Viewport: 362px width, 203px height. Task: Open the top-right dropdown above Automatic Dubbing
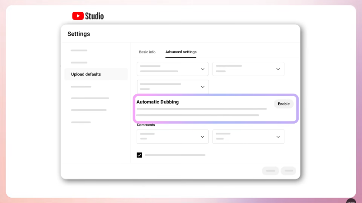click(248, 69)
